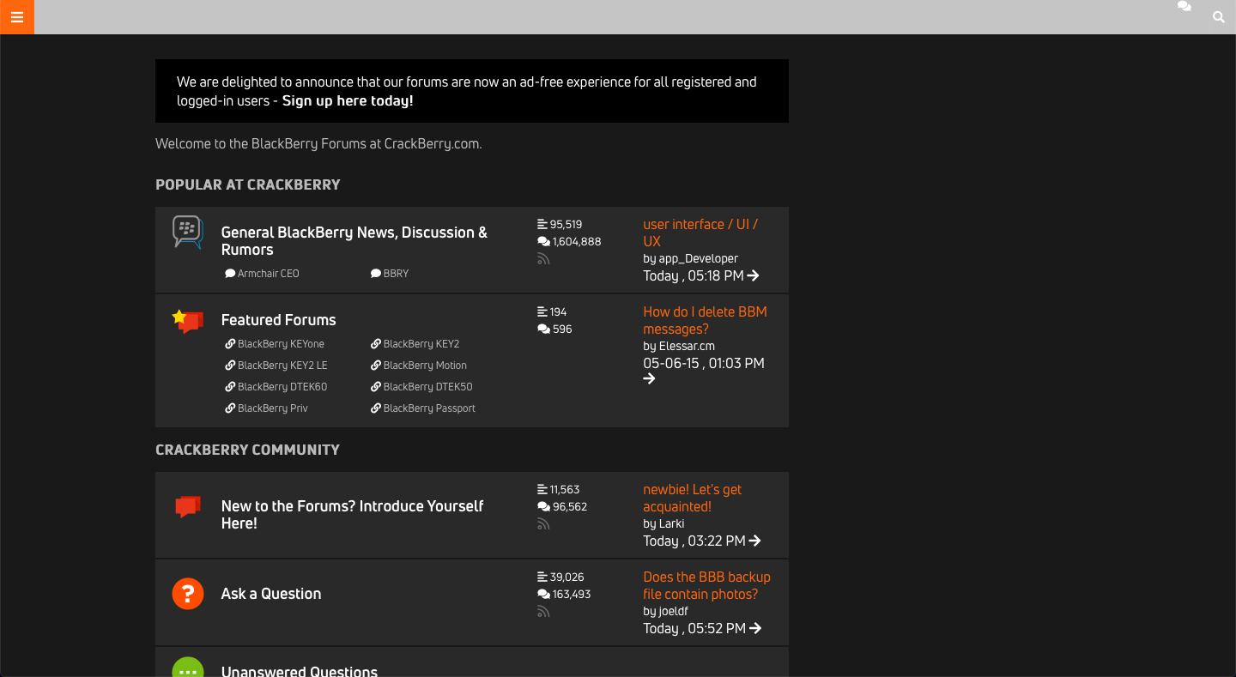Click post count 96,562
Screen dimensions: 1236x677
[570, 507]
